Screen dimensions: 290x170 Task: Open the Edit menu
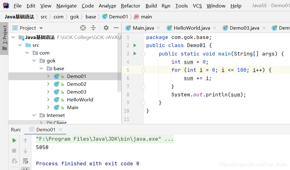click(31, 6)
